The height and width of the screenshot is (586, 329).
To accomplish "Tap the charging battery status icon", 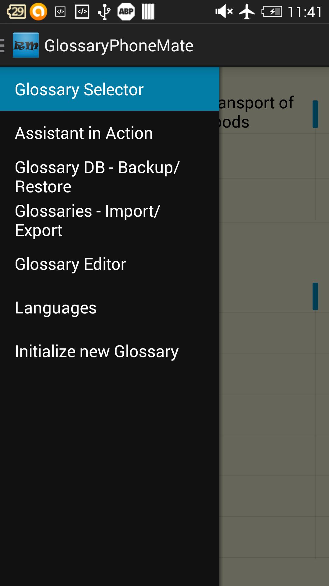I will coord(272,12).
